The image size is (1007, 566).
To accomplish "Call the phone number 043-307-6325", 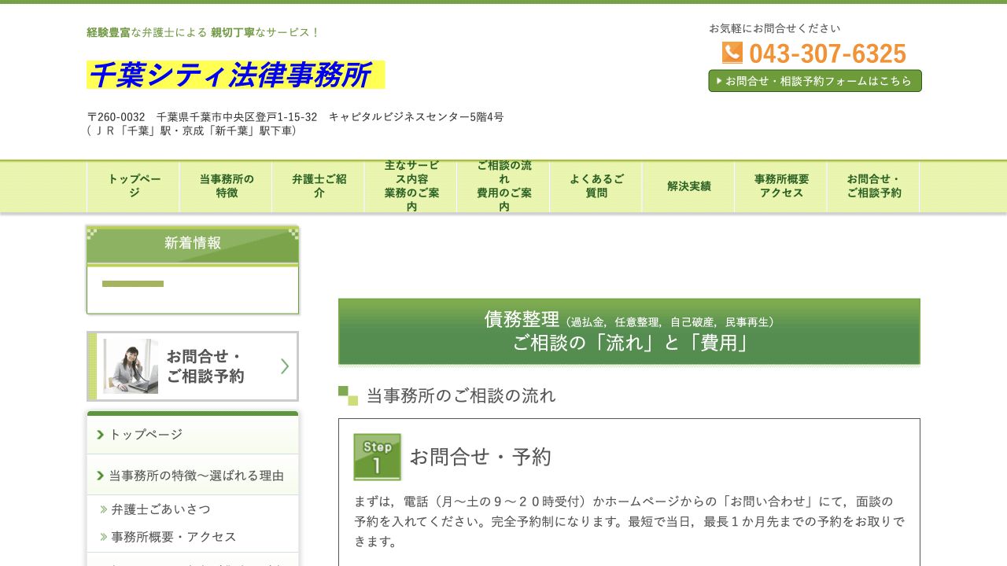I will (x=828, y=53).
